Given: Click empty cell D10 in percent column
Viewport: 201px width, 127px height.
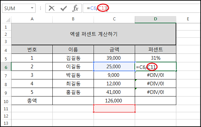Looking at the screenshot, I should point(156,100).
